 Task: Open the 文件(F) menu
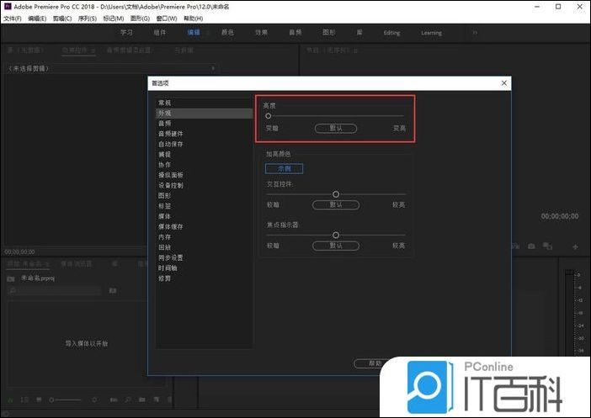pyautogui.click(x=13, y=19)
